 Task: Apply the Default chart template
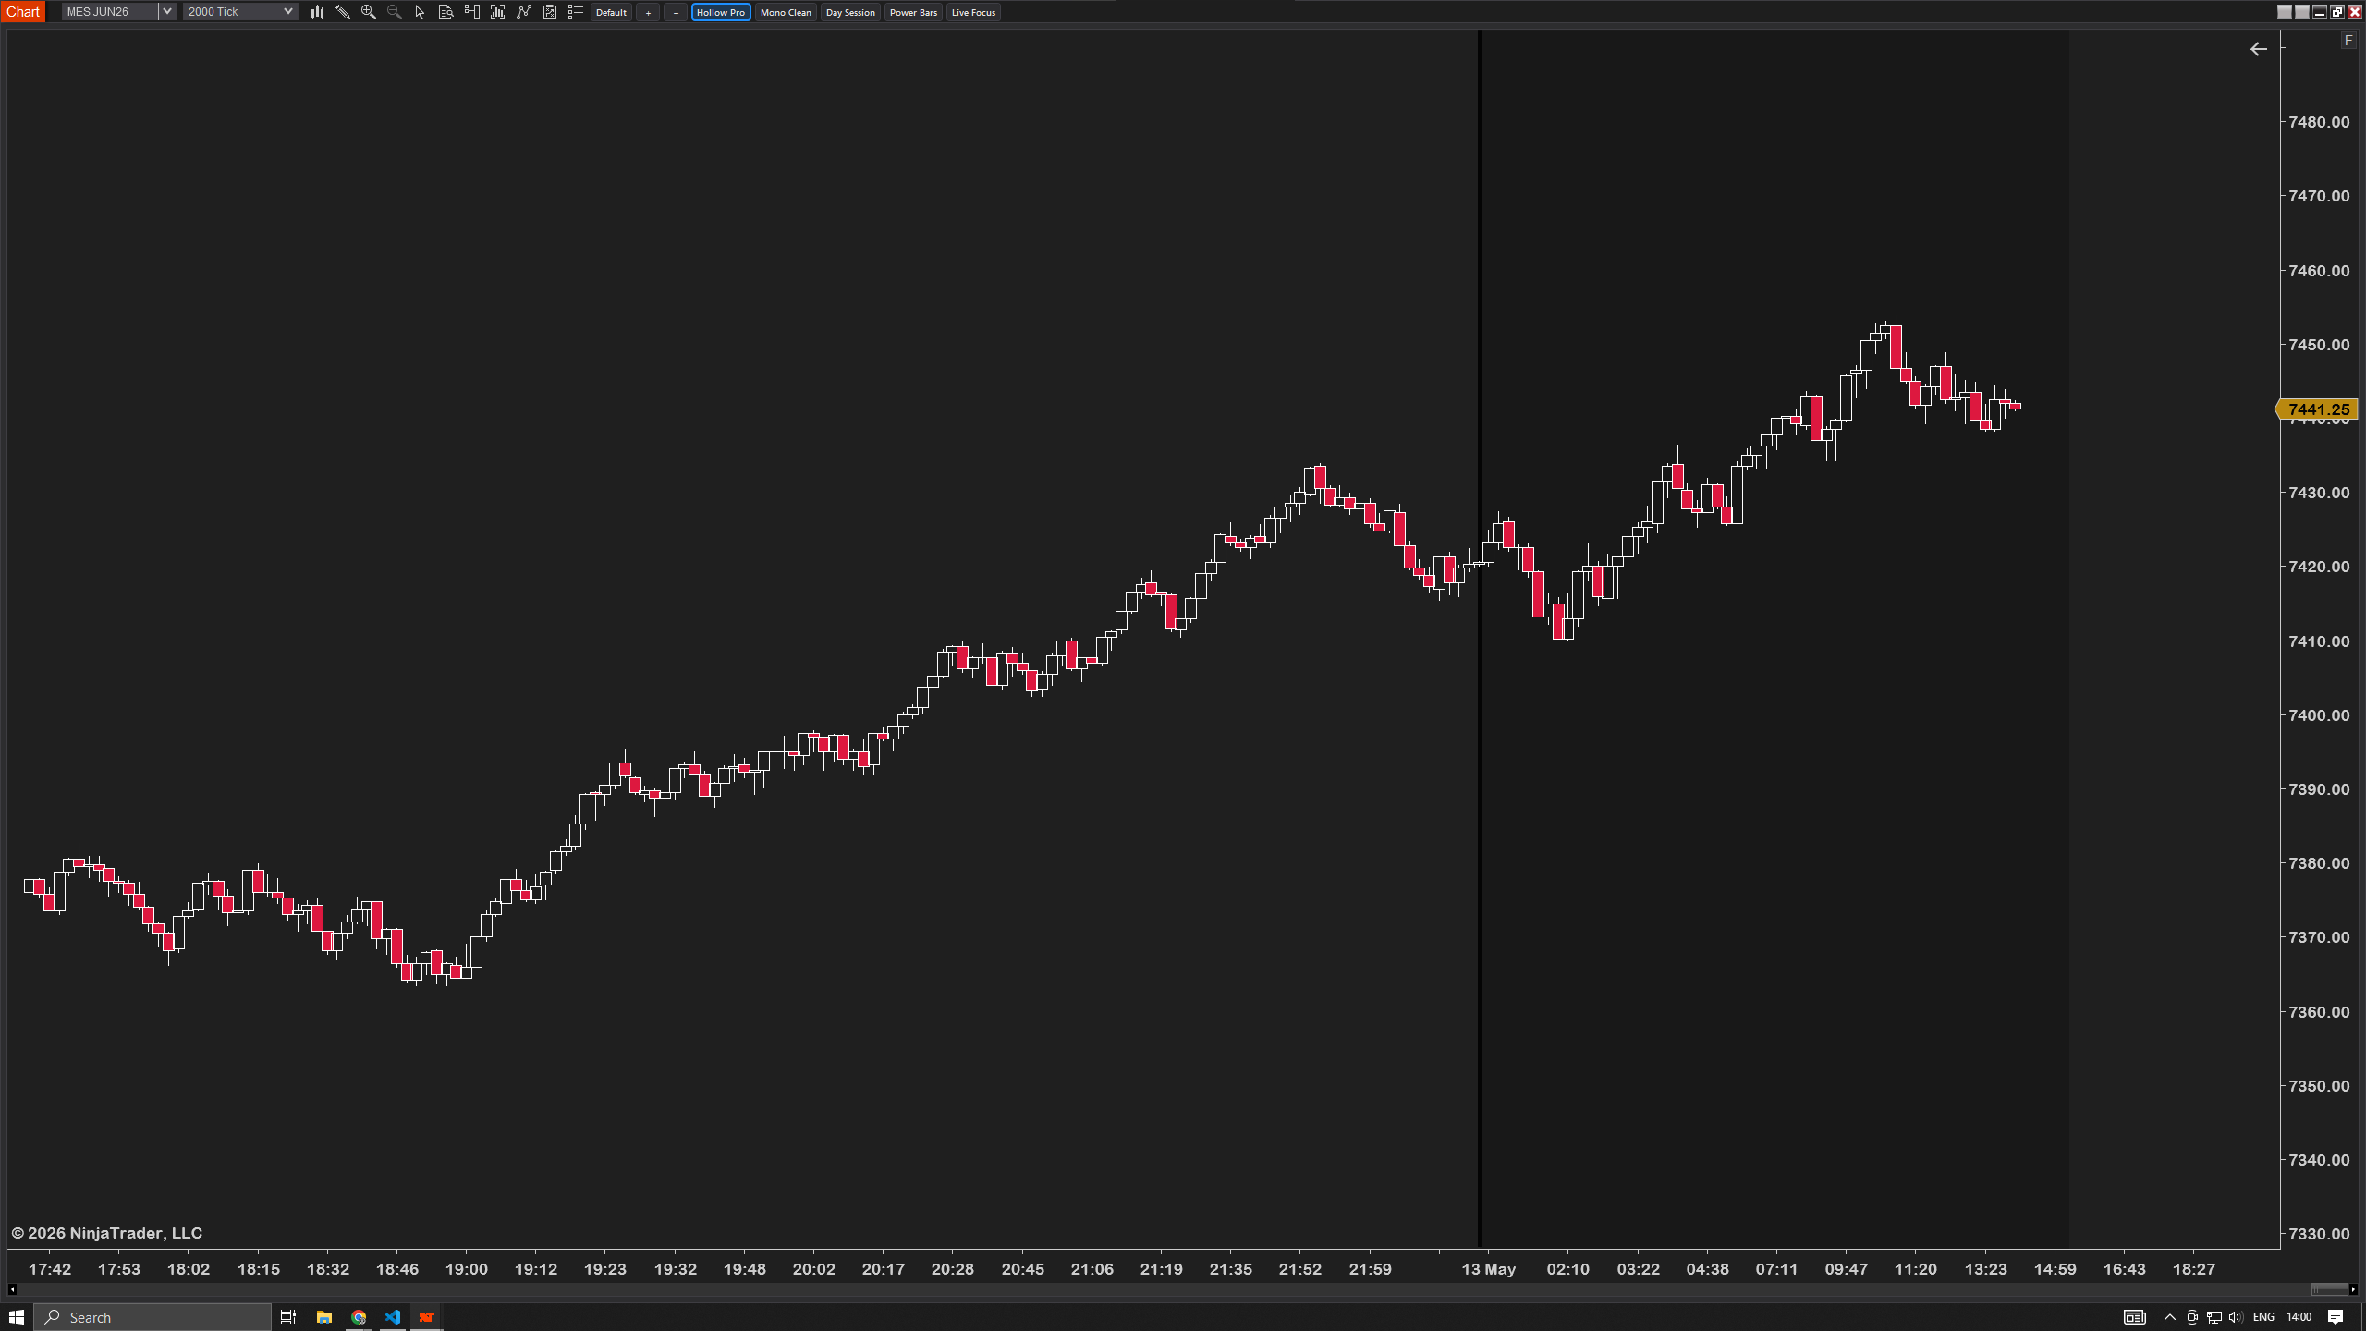pos(611,12)
